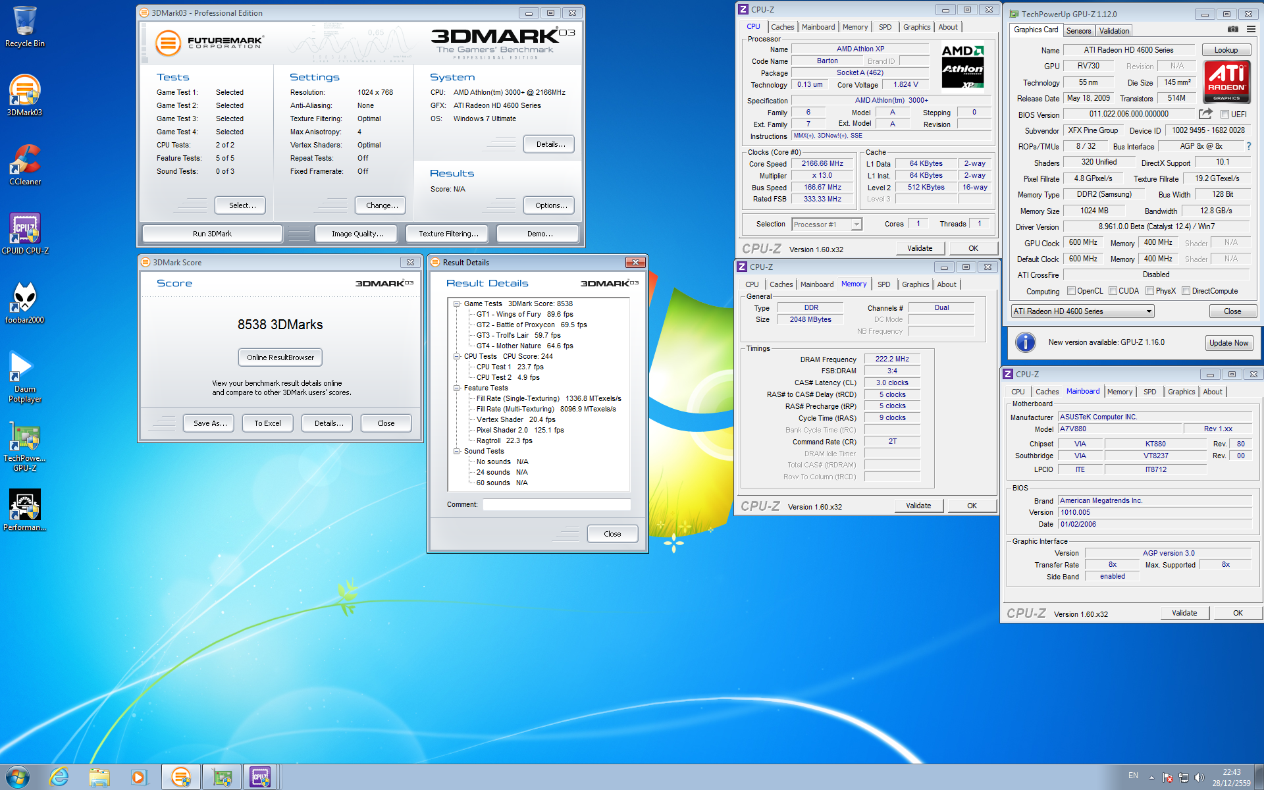Click the Bus Interface question mark icon
This screenshot has height=790, width=1264.
1248,146
